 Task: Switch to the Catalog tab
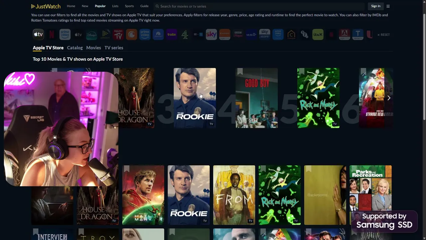[x=75, y=48]
